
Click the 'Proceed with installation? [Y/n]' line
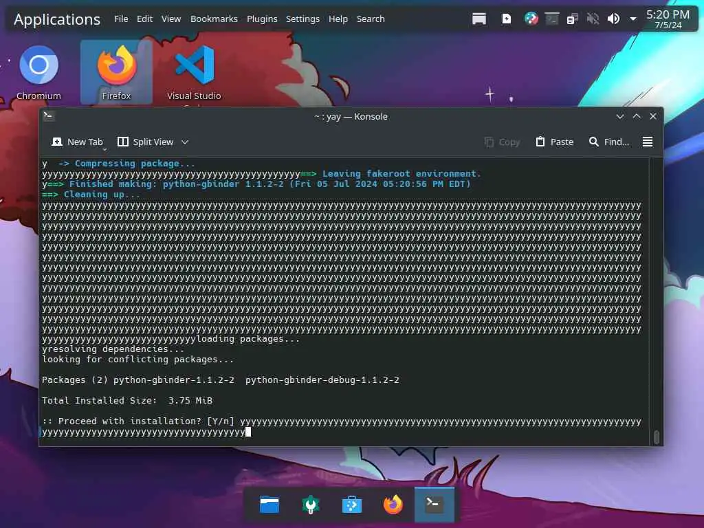coord(138,421)
